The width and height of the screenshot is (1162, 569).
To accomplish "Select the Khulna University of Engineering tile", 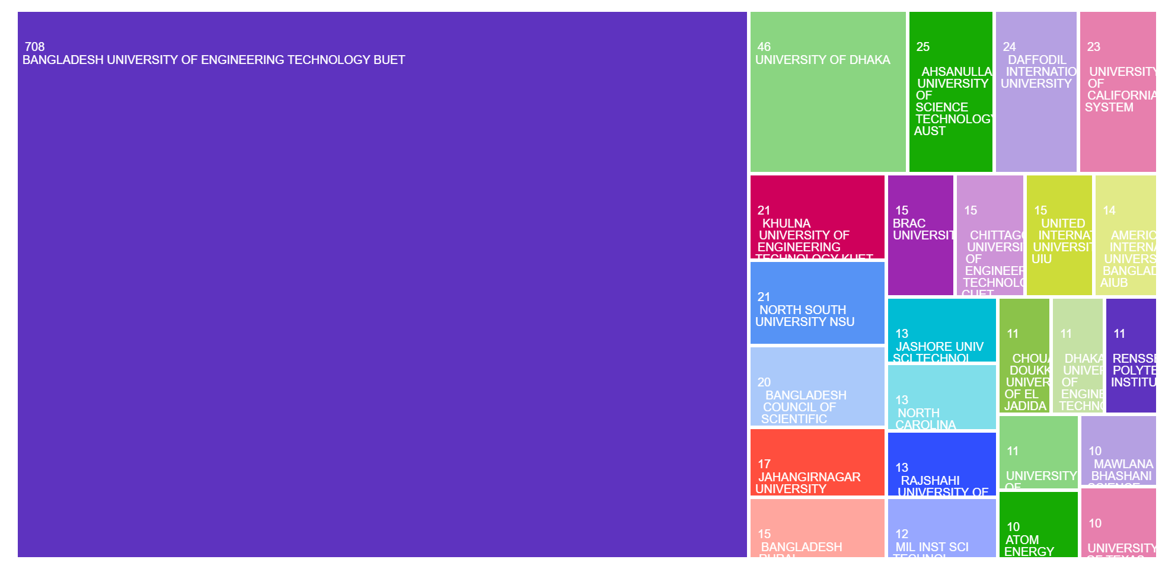I will tap(817, 217).
